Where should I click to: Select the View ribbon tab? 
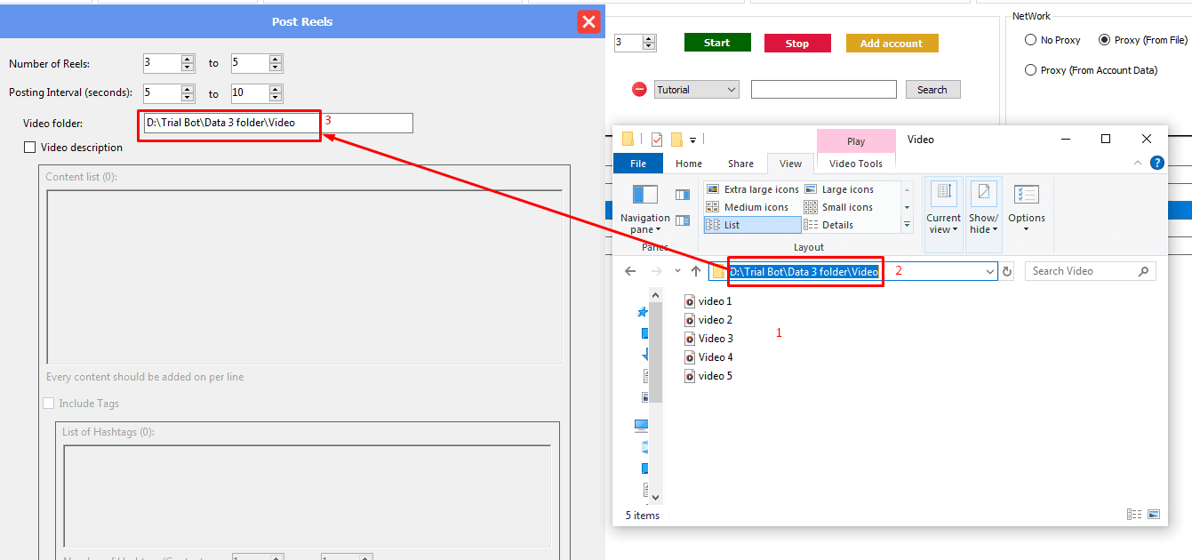[790, 164]
